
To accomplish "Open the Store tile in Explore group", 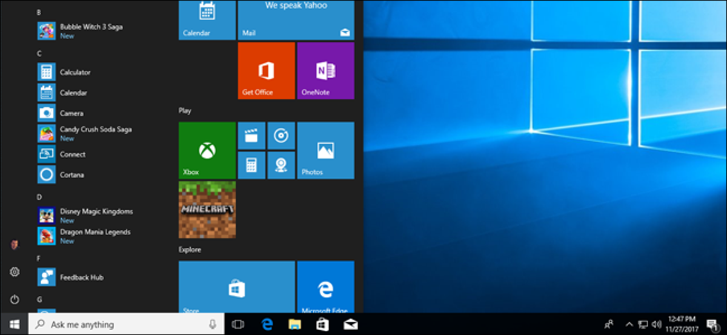I will [237, 287].
